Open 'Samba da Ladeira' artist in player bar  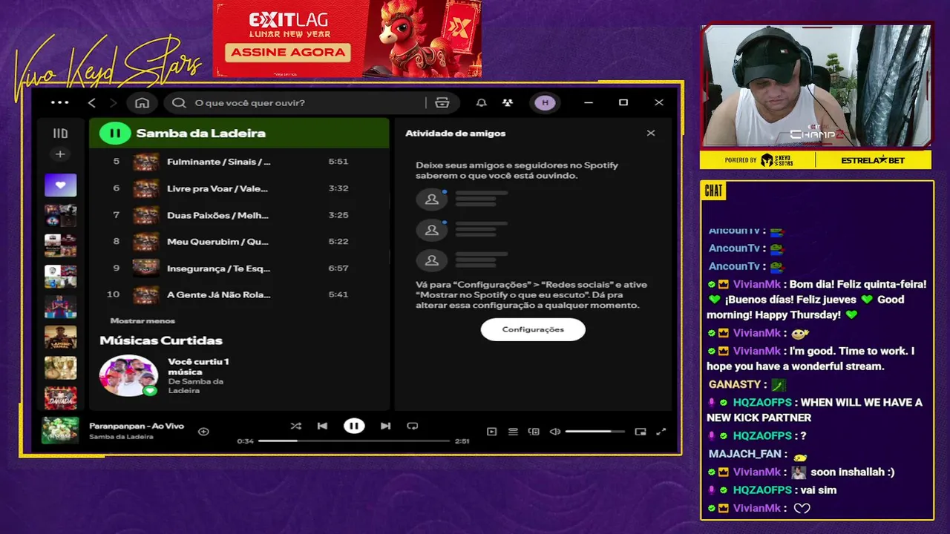pyautogui.click(x=121, y=437)
